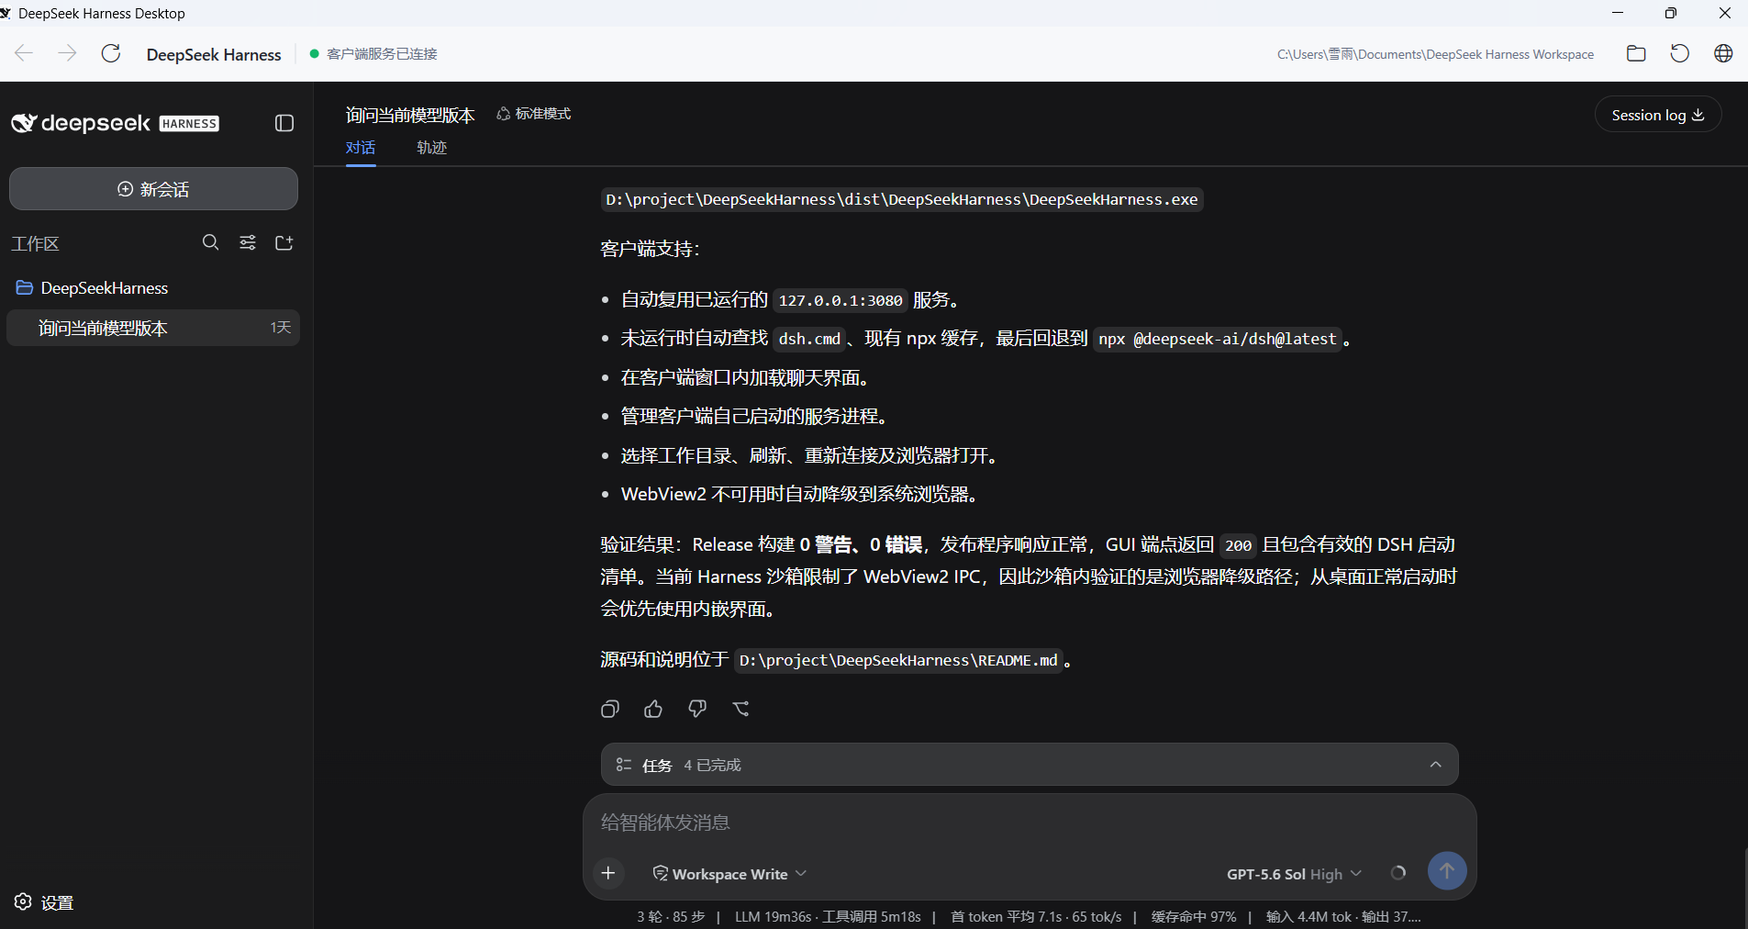Screen dimensions: 1748x929
Task: Add a new workspace folder icon
Action: tap(284, 242)
